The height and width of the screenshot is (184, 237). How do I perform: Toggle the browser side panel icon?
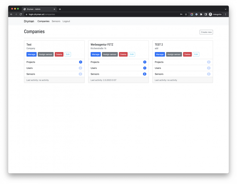pyautogui.click(x=205, y=14)
